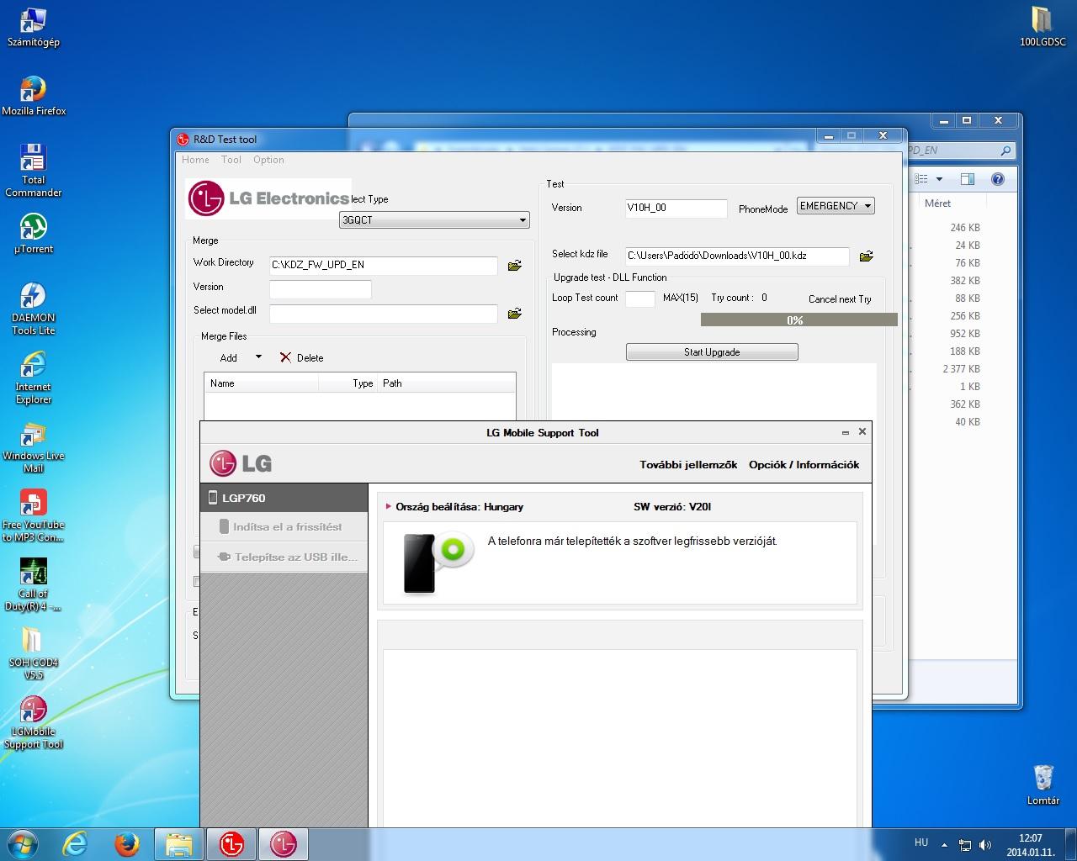The width and height of the screenshot is (1077, 861).
Task: Open the PhoneMode EMERGENCY dropdown
Action: [836, 206]
